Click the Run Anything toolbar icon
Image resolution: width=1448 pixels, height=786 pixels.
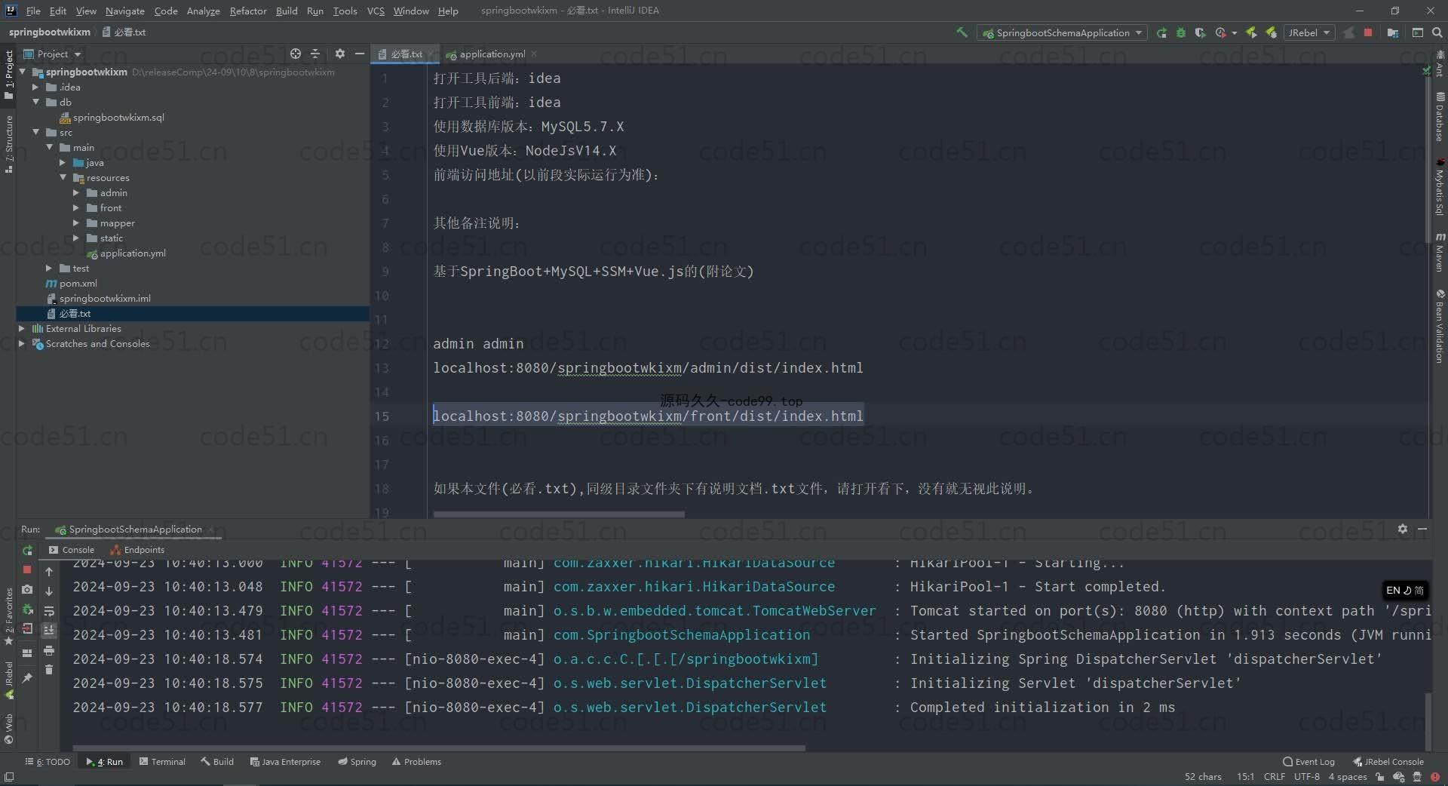1418,32
